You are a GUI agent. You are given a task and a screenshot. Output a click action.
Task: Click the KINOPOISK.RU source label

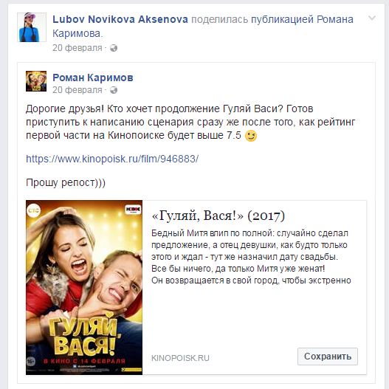pos(180,358)
